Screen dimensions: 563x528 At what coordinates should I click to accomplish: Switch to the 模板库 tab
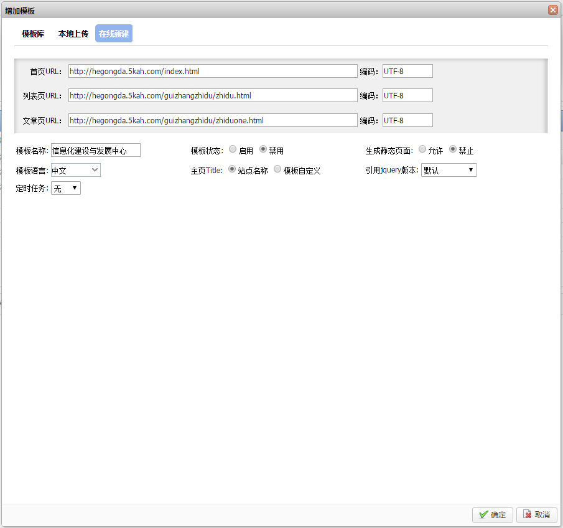tap(33, 34)
